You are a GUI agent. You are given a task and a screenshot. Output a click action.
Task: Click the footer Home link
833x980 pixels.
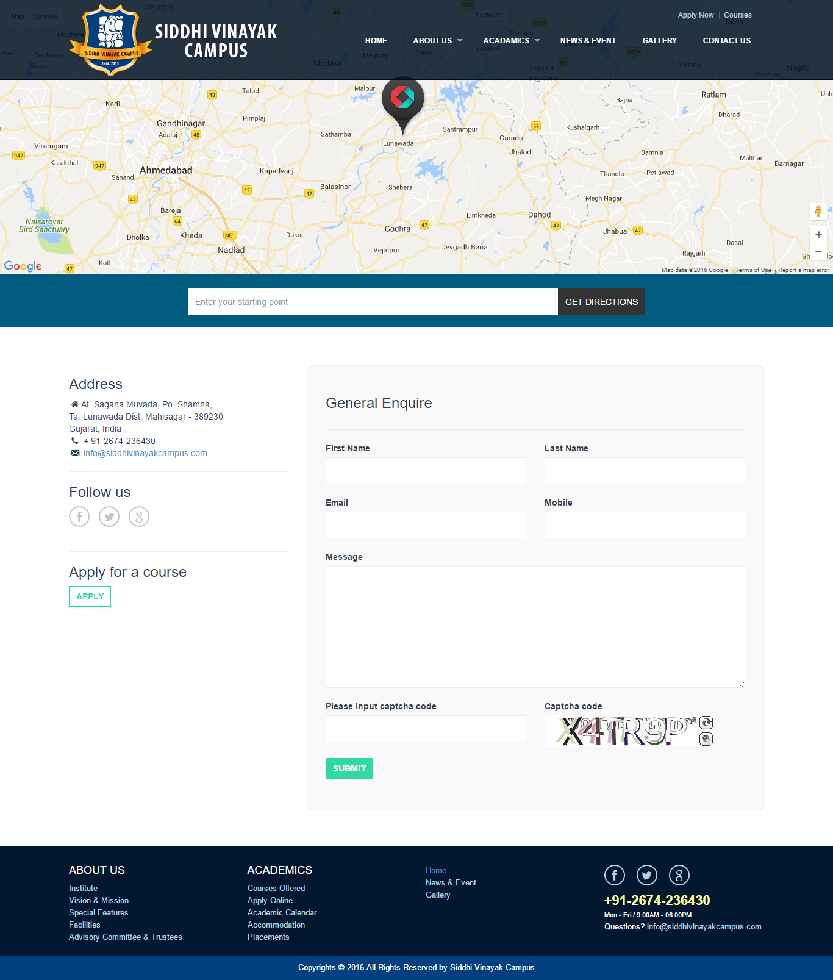(436, 870)
